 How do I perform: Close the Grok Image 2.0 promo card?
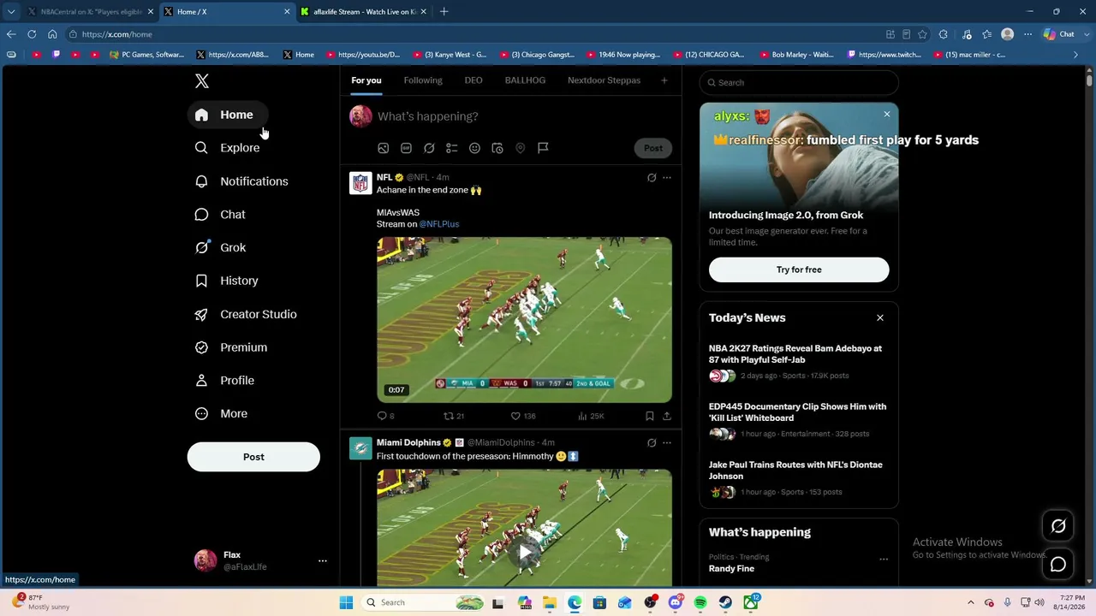pyautogui.click(x=887, y=114)
